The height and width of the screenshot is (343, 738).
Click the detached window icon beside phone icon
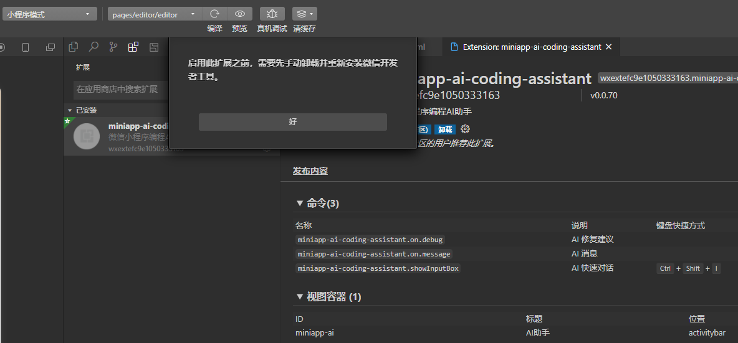[50, 47]
